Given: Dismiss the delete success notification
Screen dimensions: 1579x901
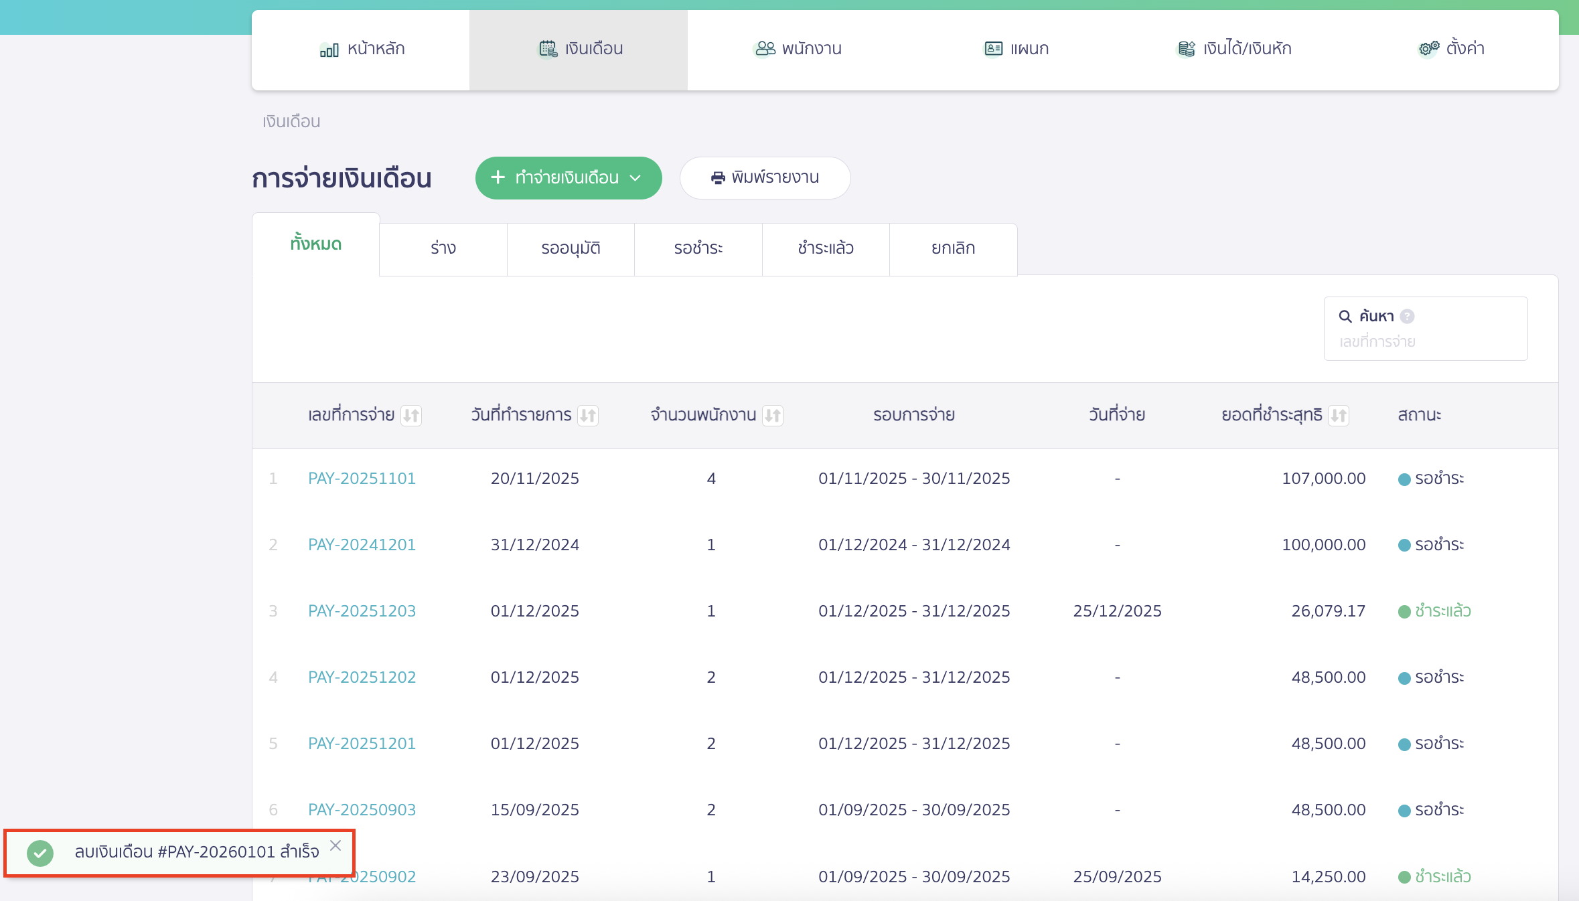Looking at the screenshot, I should [x=335, y=845].
